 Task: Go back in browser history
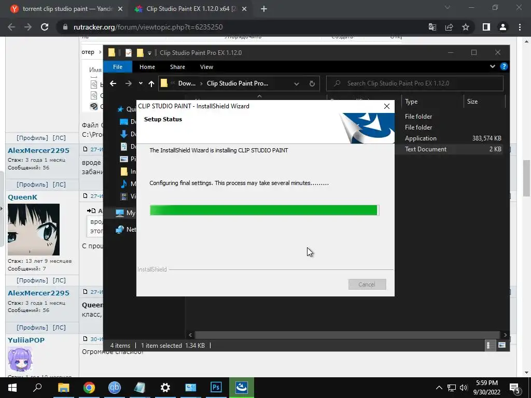tap(11, 27)
